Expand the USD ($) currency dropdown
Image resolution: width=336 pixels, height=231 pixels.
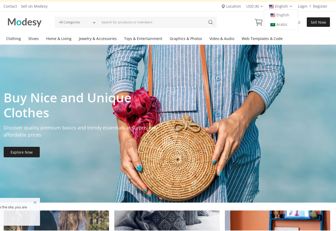(255, 6)
